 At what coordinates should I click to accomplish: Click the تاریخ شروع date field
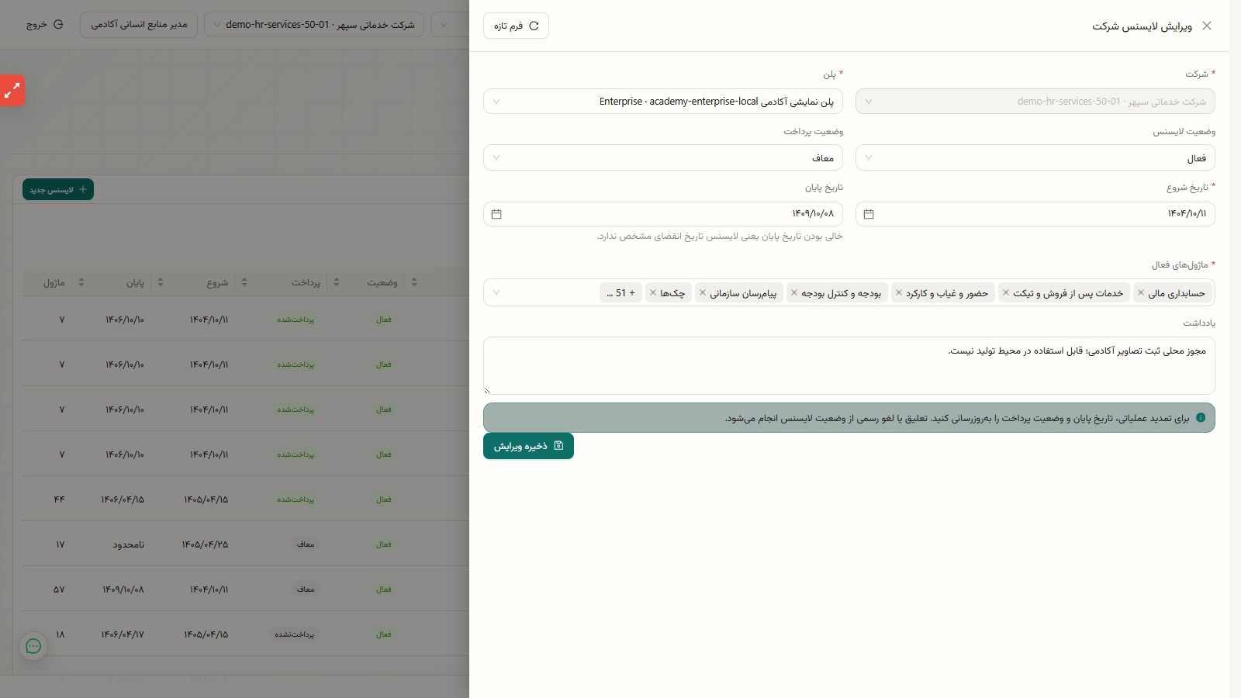(1035, 214)
